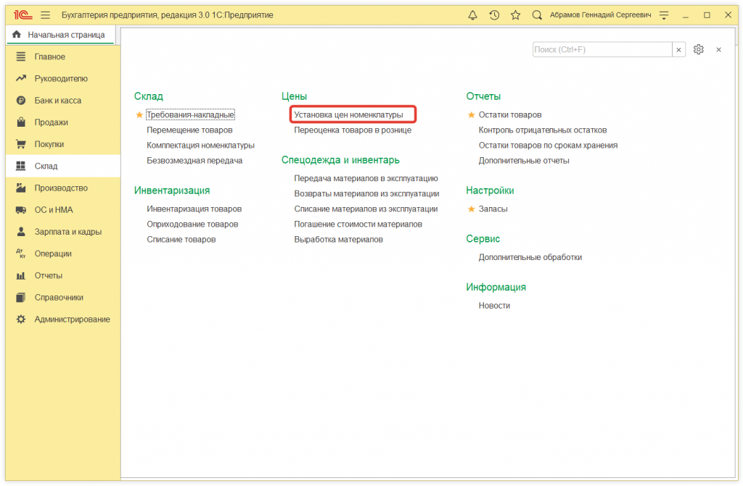The height and width of the screenshot is (486, 743).
Task: Close the section panel with X
Action: [718, 49]
